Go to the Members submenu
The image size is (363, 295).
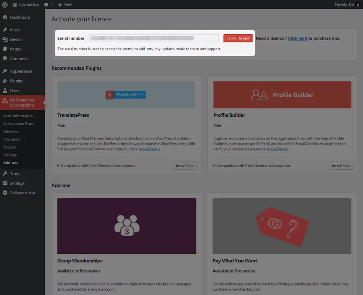tap(11, 131)
